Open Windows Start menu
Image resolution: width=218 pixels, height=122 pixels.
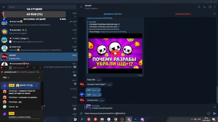[x=75, y=119]
